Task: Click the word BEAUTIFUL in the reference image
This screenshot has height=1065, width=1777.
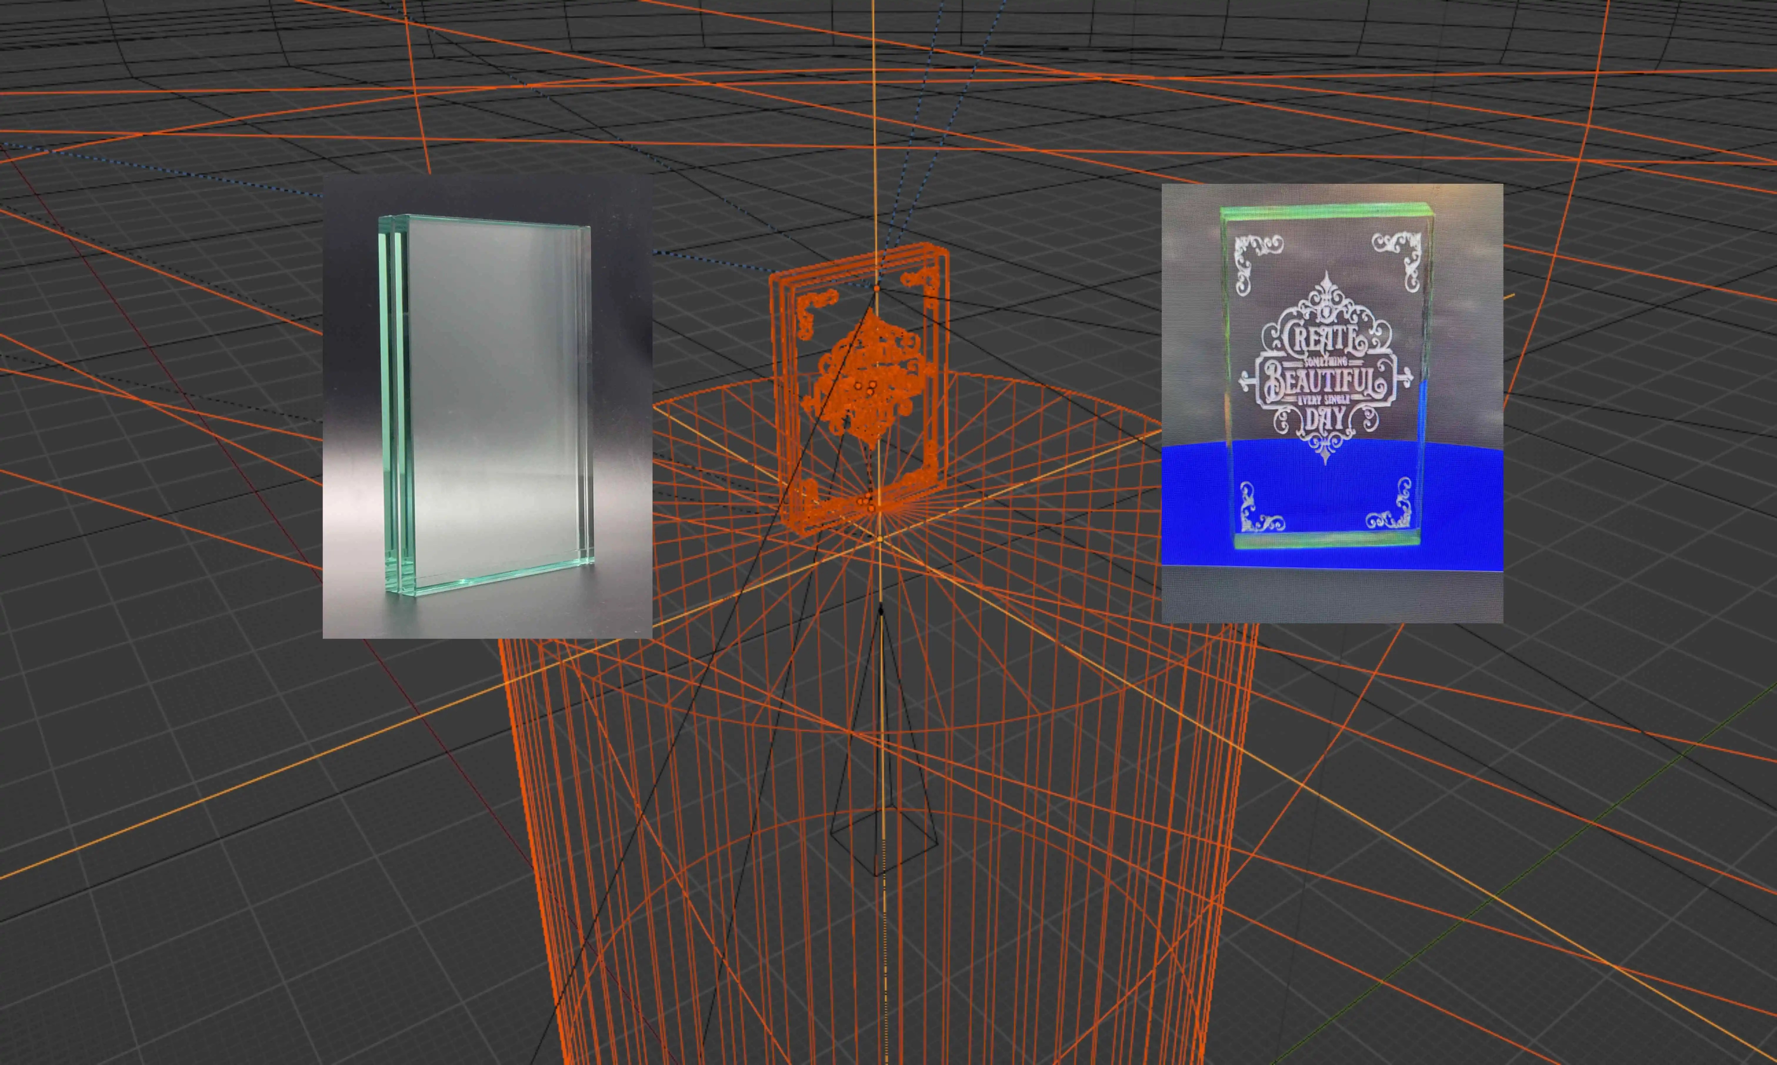Action: pos(1324,378)
